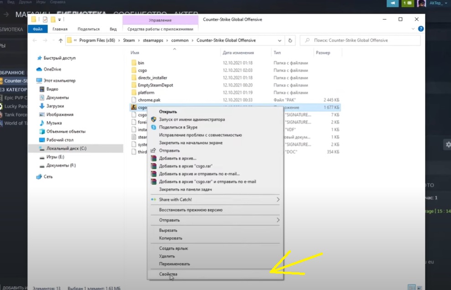Open the Вид ribbon tab
This screenshot has width=451, height=290.
click(113, 29)
